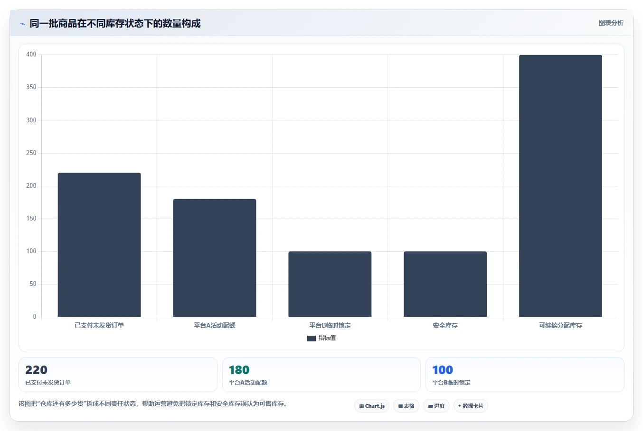Click the 图表分析 label in header

(611, 23)
